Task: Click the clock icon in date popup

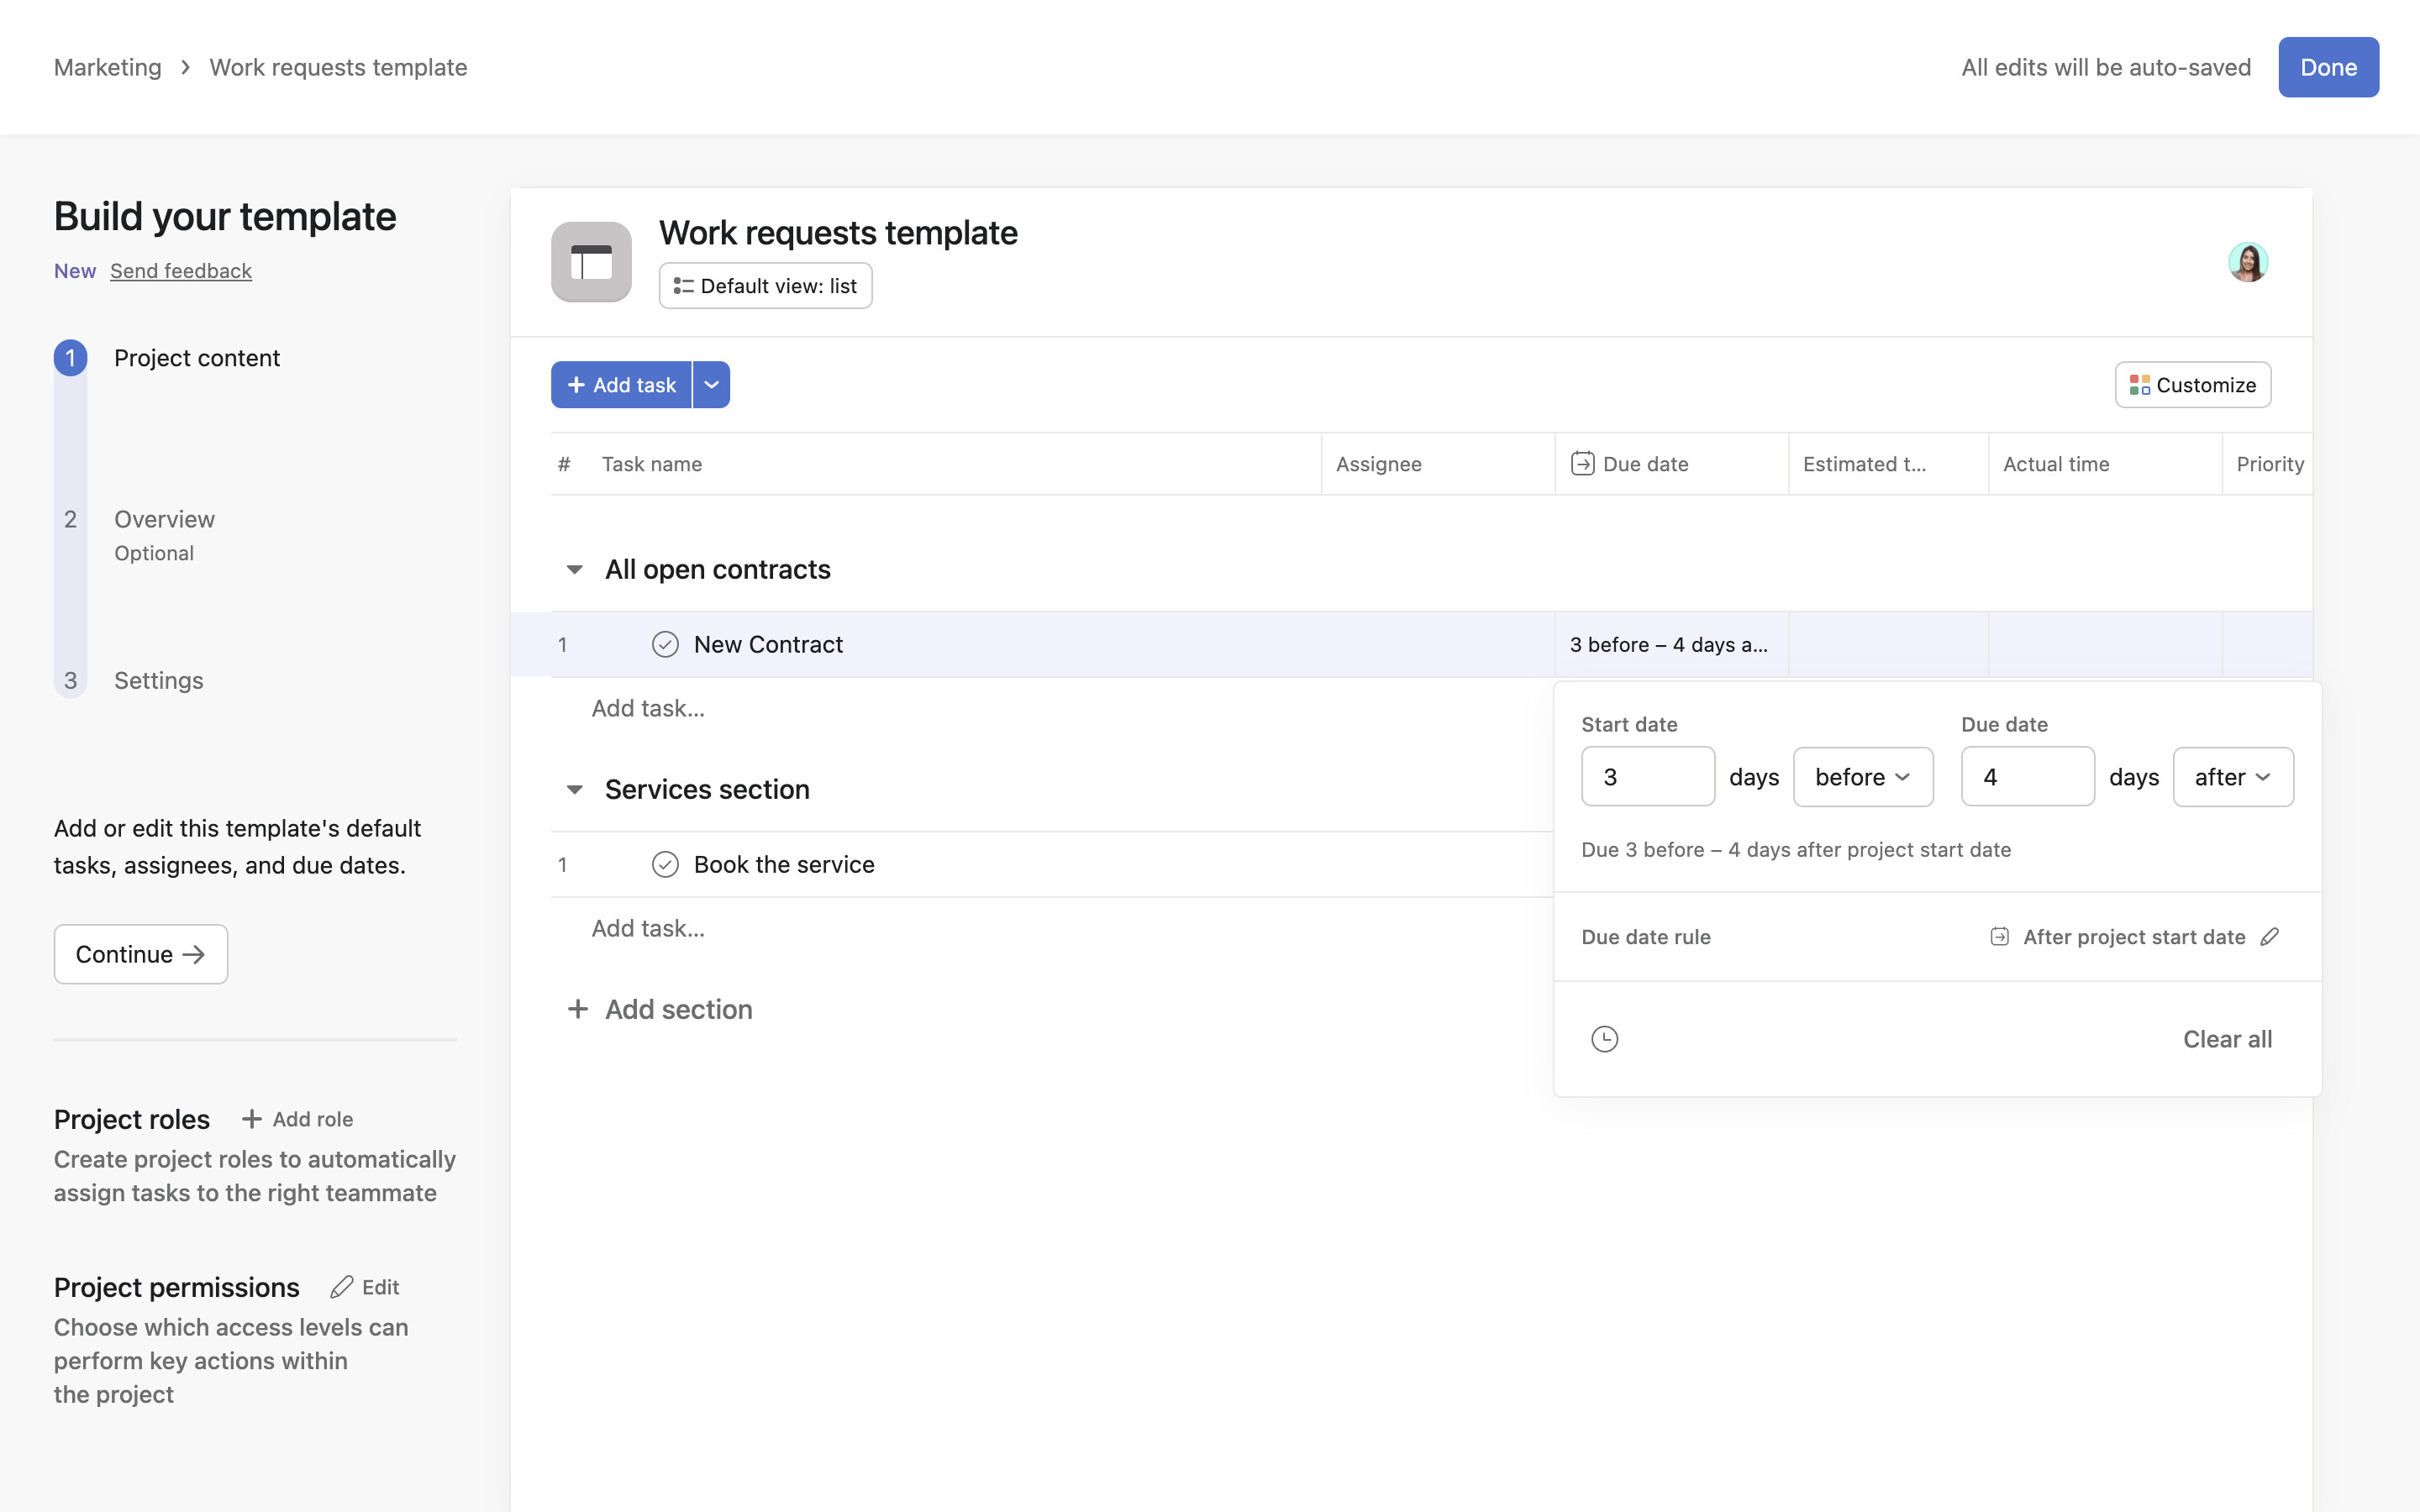Action: pyautogui.click(x=1604, y=1039)
